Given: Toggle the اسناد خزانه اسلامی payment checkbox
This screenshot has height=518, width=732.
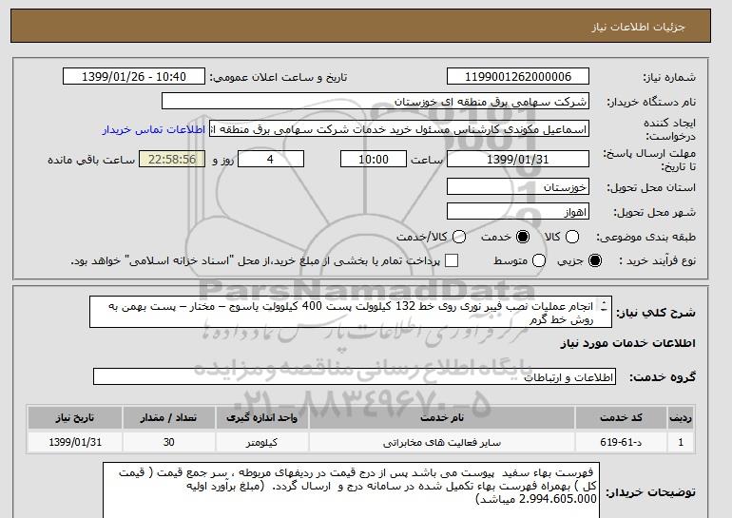Looking at the screenshot, I should pyautogui.click(x=452, y=260).
